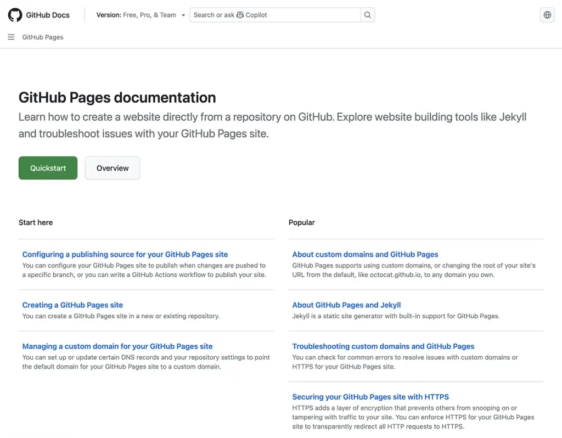The width and height of the screenshot is (562, 438).
Task: Open Configuring a publishing source article
Action: [125, 254]
